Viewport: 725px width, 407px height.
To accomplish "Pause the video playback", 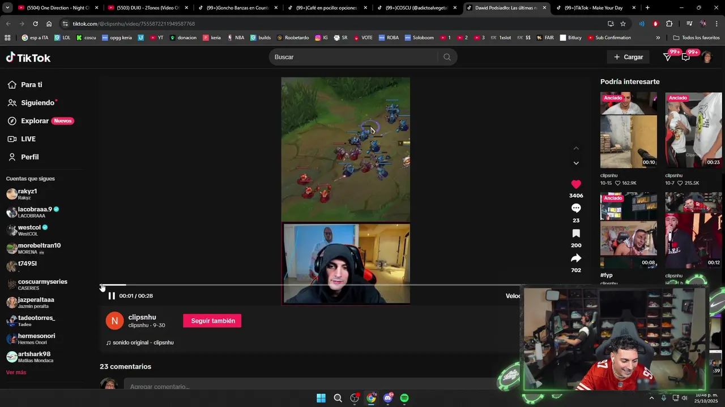I will pos(112,296).
